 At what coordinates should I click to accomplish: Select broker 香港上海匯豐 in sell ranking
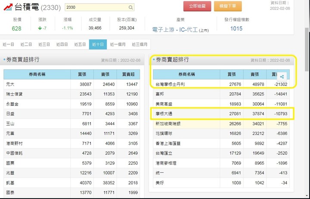coord(168,144)
